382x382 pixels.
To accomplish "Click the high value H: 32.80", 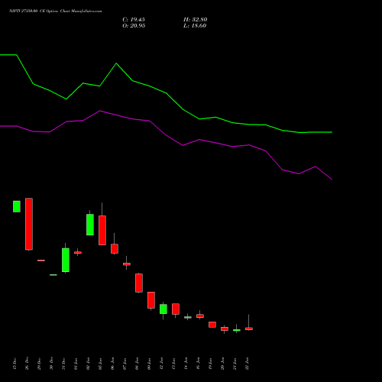I will (x=196, y=20).
